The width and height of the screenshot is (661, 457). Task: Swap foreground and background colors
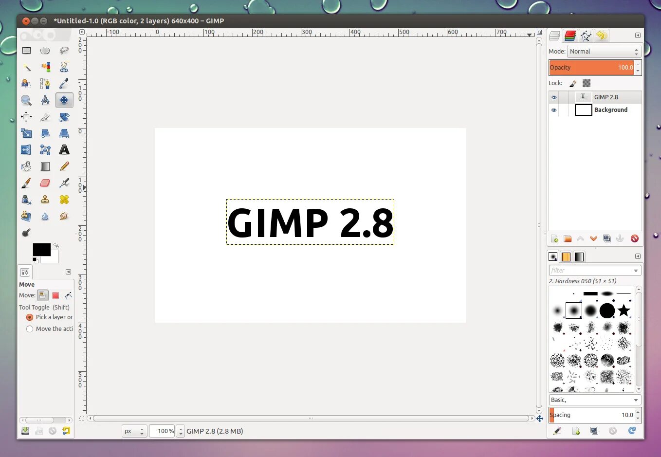coord(56,246)
